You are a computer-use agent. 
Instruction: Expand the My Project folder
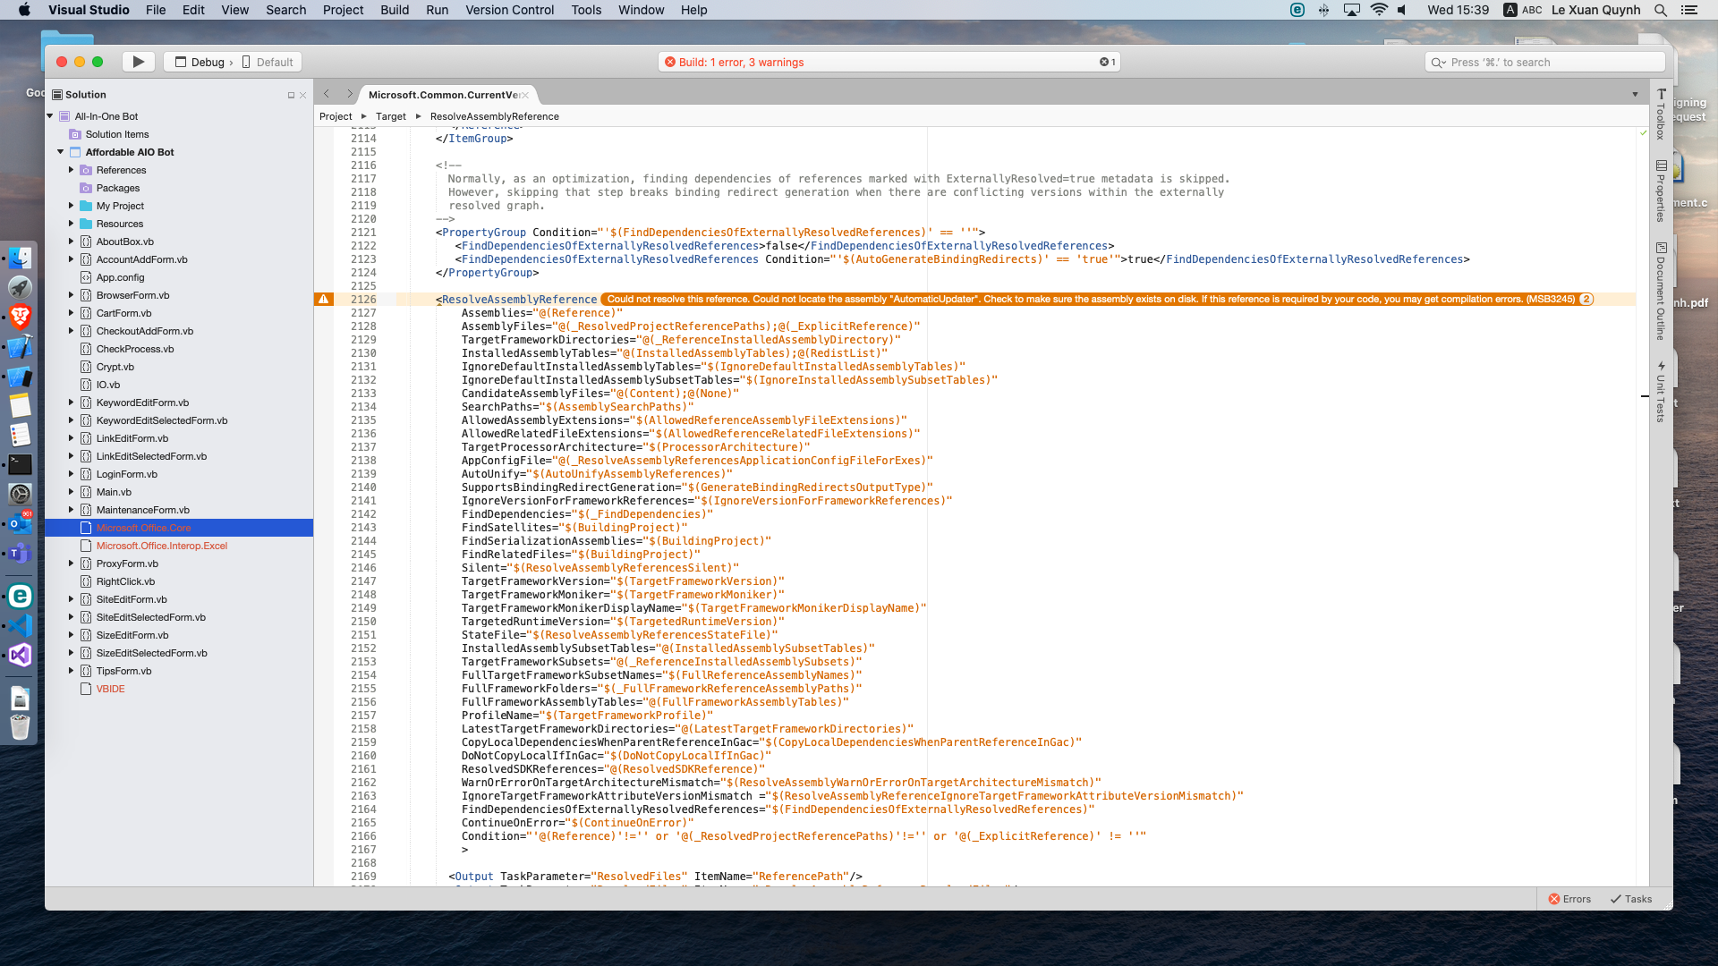point(72,206)
